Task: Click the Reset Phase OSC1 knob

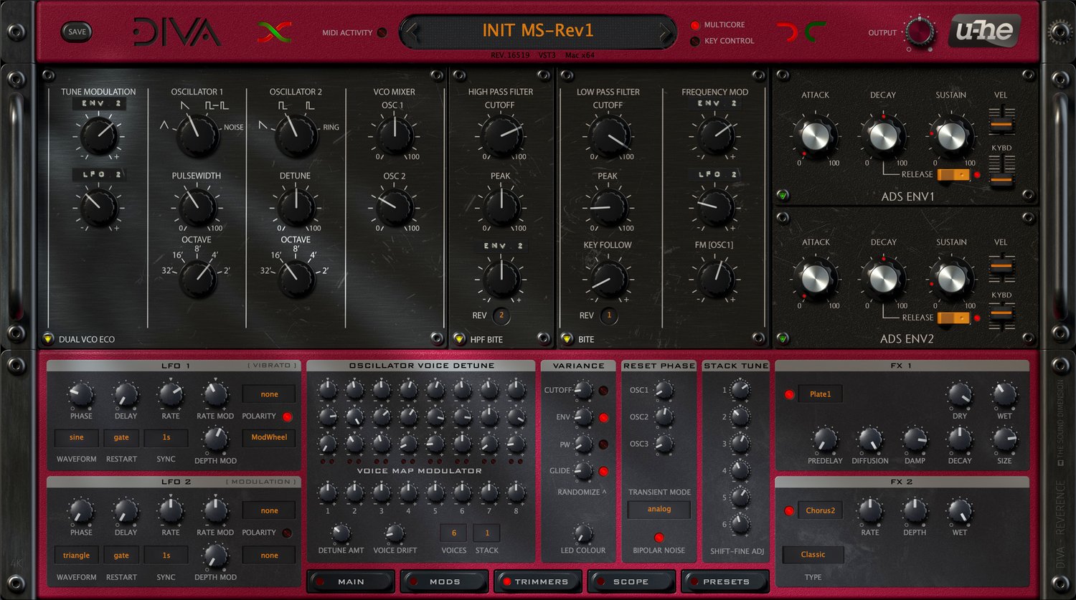Action: coord(664,391)
